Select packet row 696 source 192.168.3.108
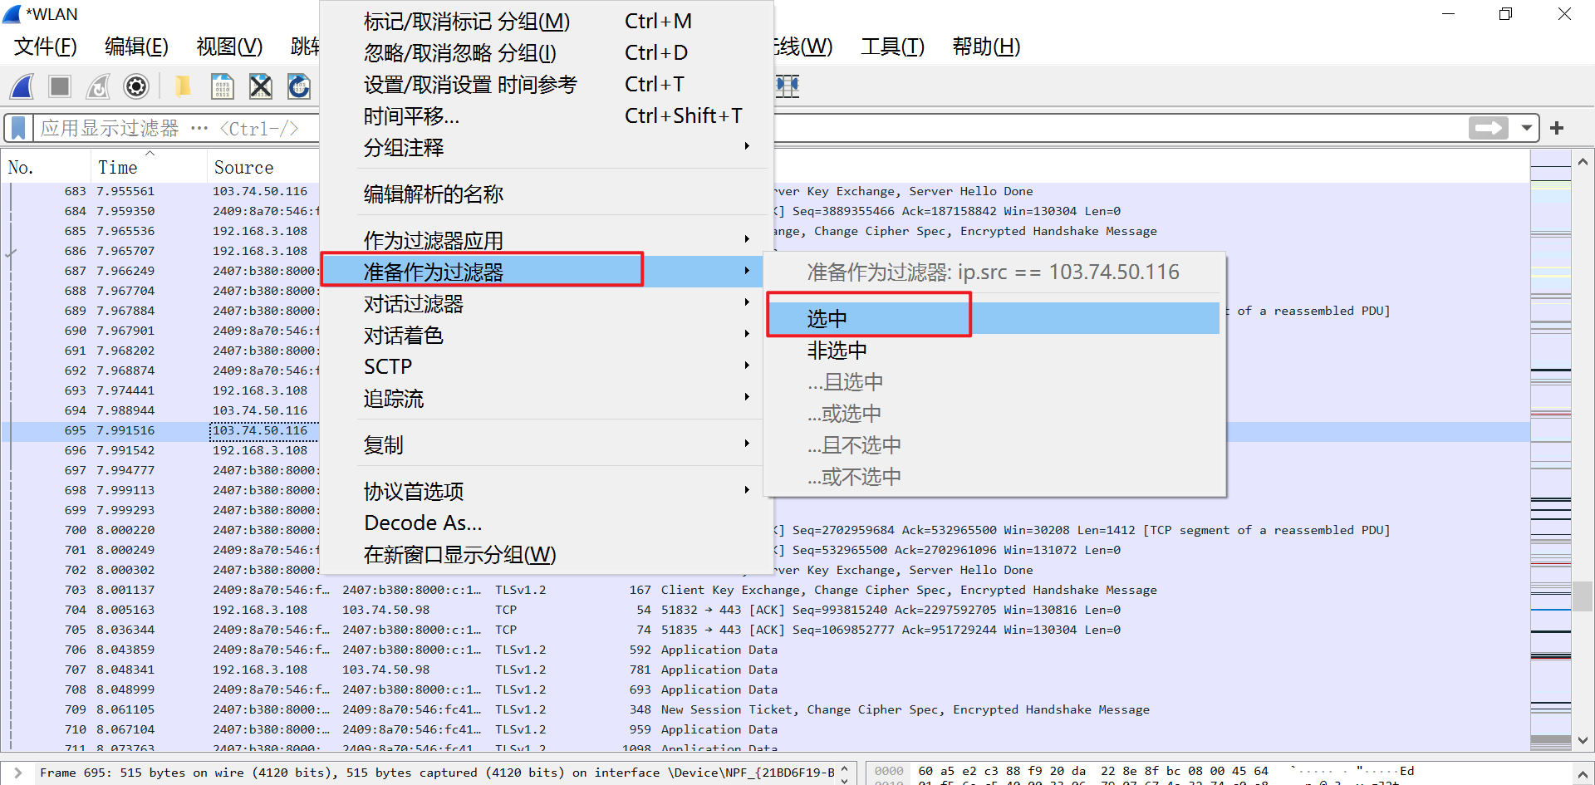The image size is (1595, 785). (x=161, y=450)
